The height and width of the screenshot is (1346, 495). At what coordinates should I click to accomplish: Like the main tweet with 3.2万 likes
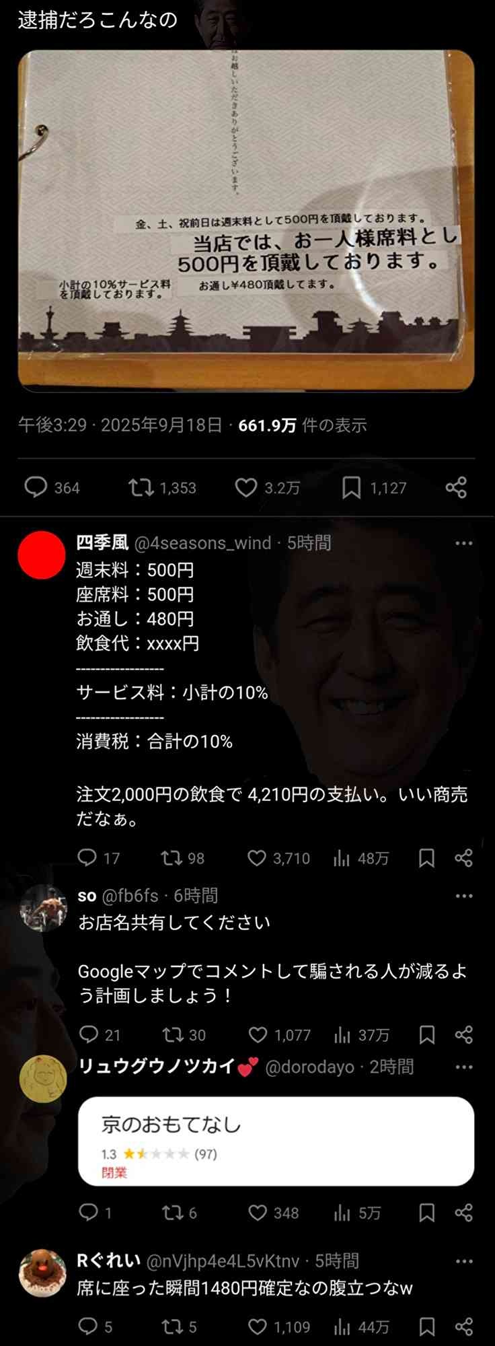click(x=267, y=487)
